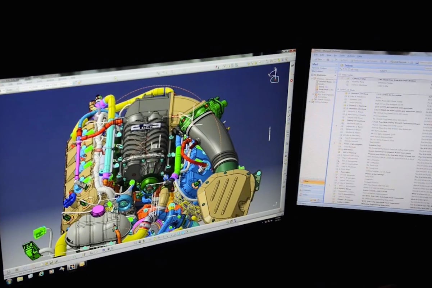Launch Internet Explorer from the taskbar
Image resolution: width=432 pixels, height=288 pixels.
(x=41, y=274)
